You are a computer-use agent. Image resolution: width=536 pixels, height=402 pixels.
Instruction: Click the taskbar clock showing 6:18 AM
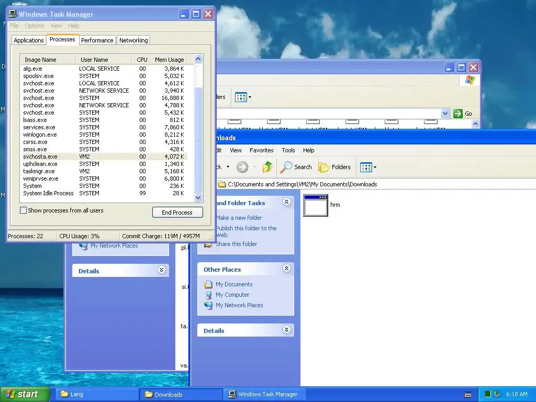click(517, 394)
